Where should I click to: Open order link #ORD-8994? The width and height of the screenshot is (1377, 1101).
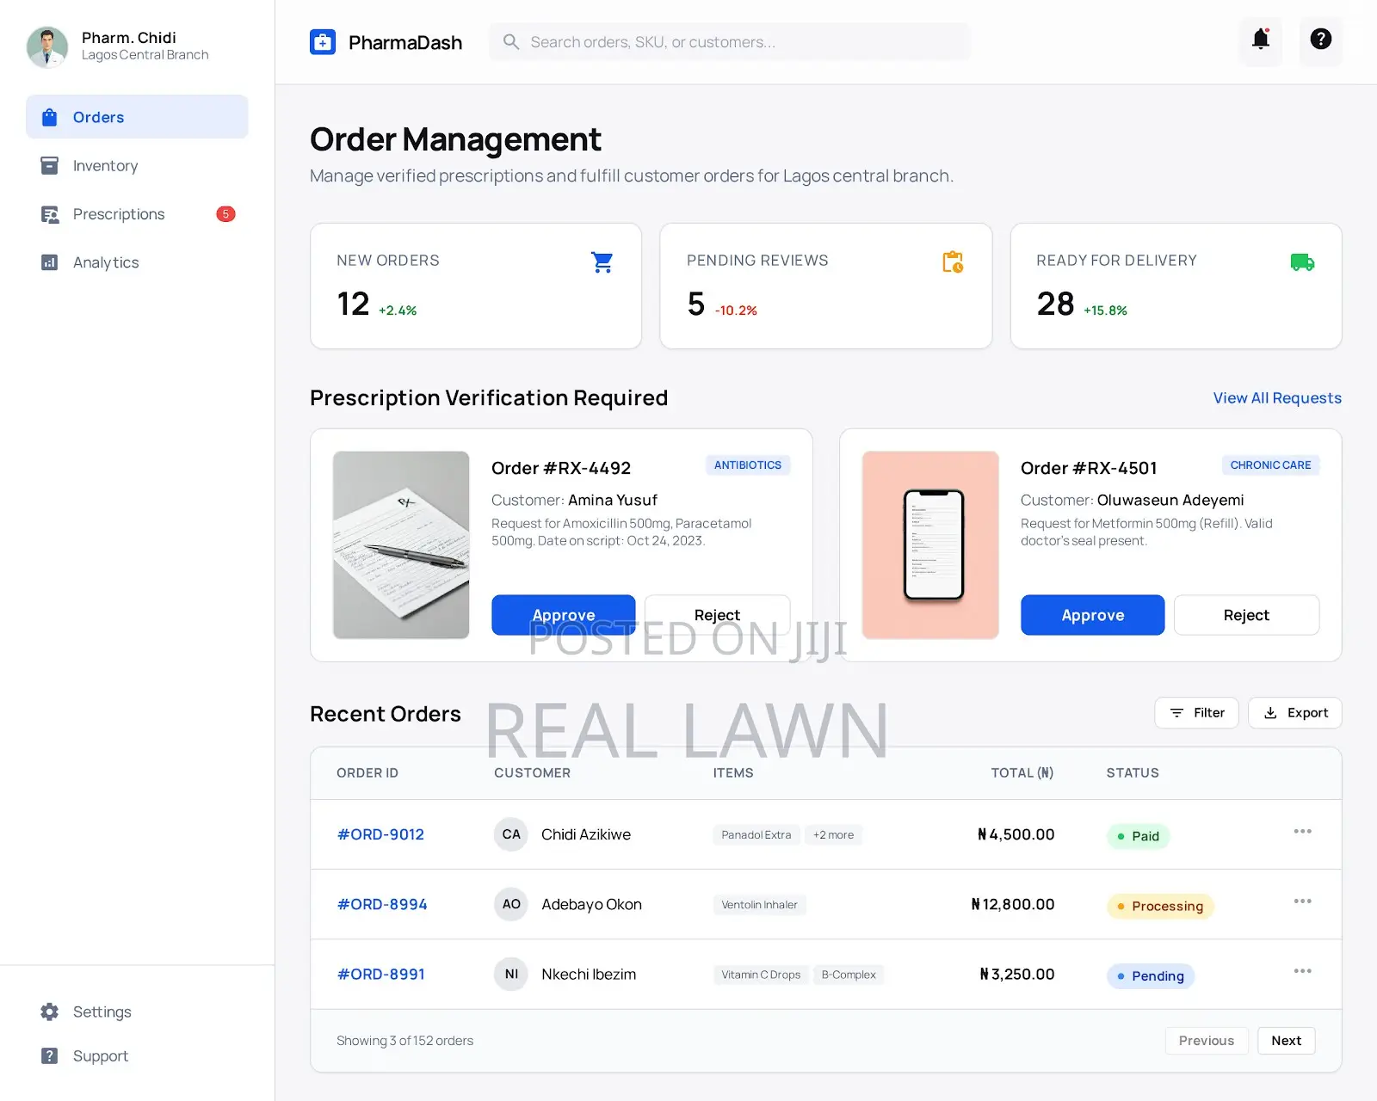coord(382,904)
